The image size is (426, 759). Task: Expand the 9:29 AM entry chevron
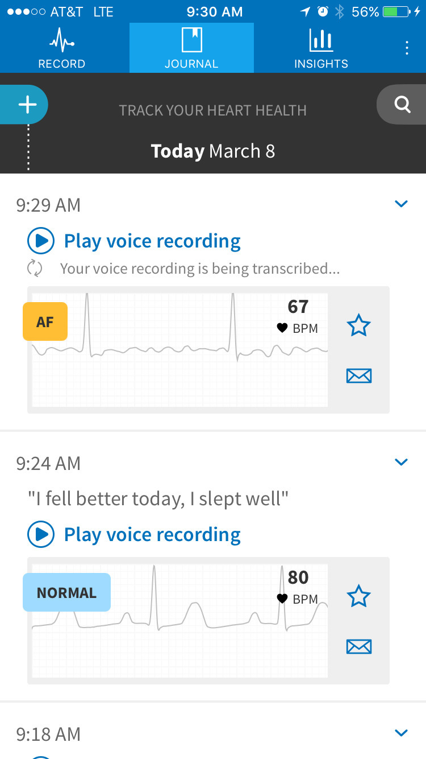pos(401,204)
